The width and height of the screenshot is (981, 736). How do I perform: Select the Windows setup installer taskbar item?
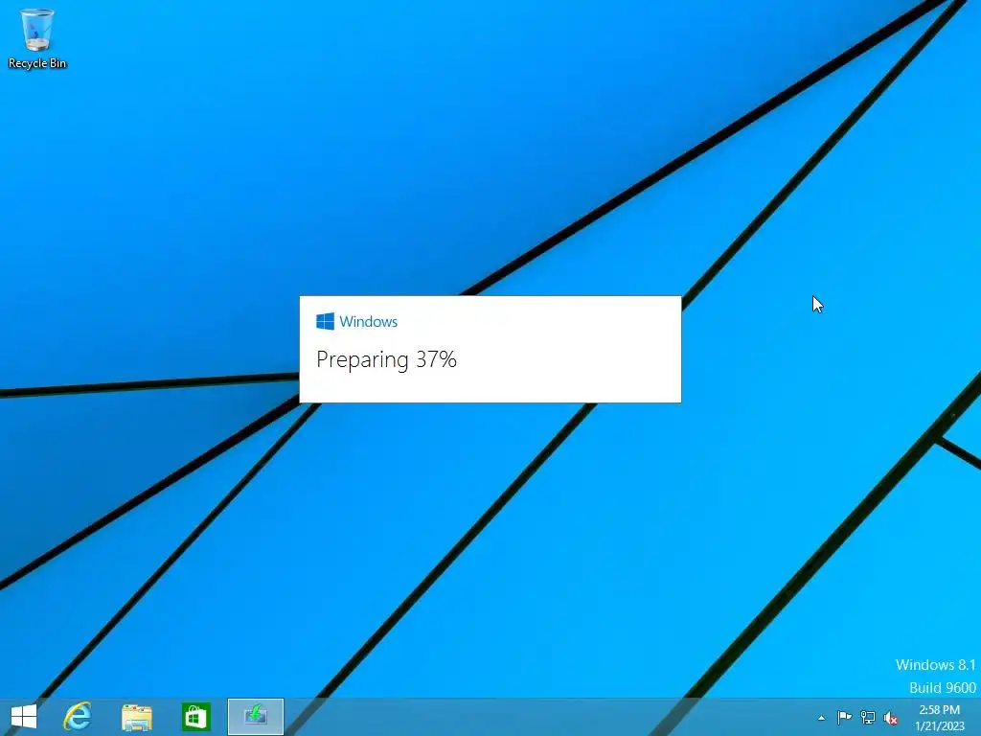coord(255,717)
